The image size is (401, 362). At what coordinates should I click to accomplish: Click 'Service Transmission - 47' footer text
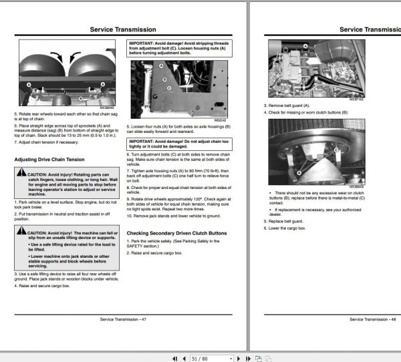(123, 319)
